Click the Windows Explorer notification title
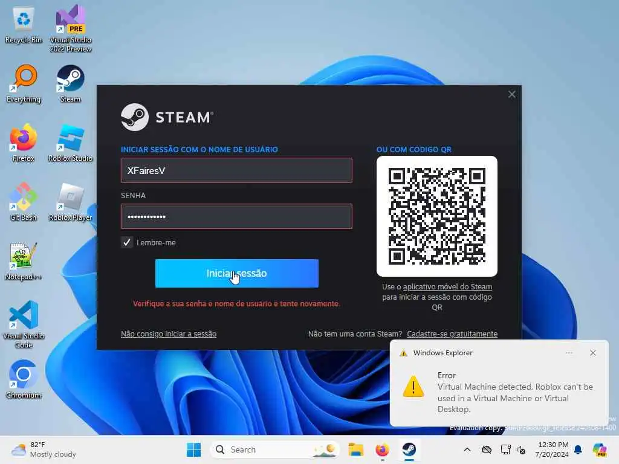 pyautogui.click(x=442, y=353)
